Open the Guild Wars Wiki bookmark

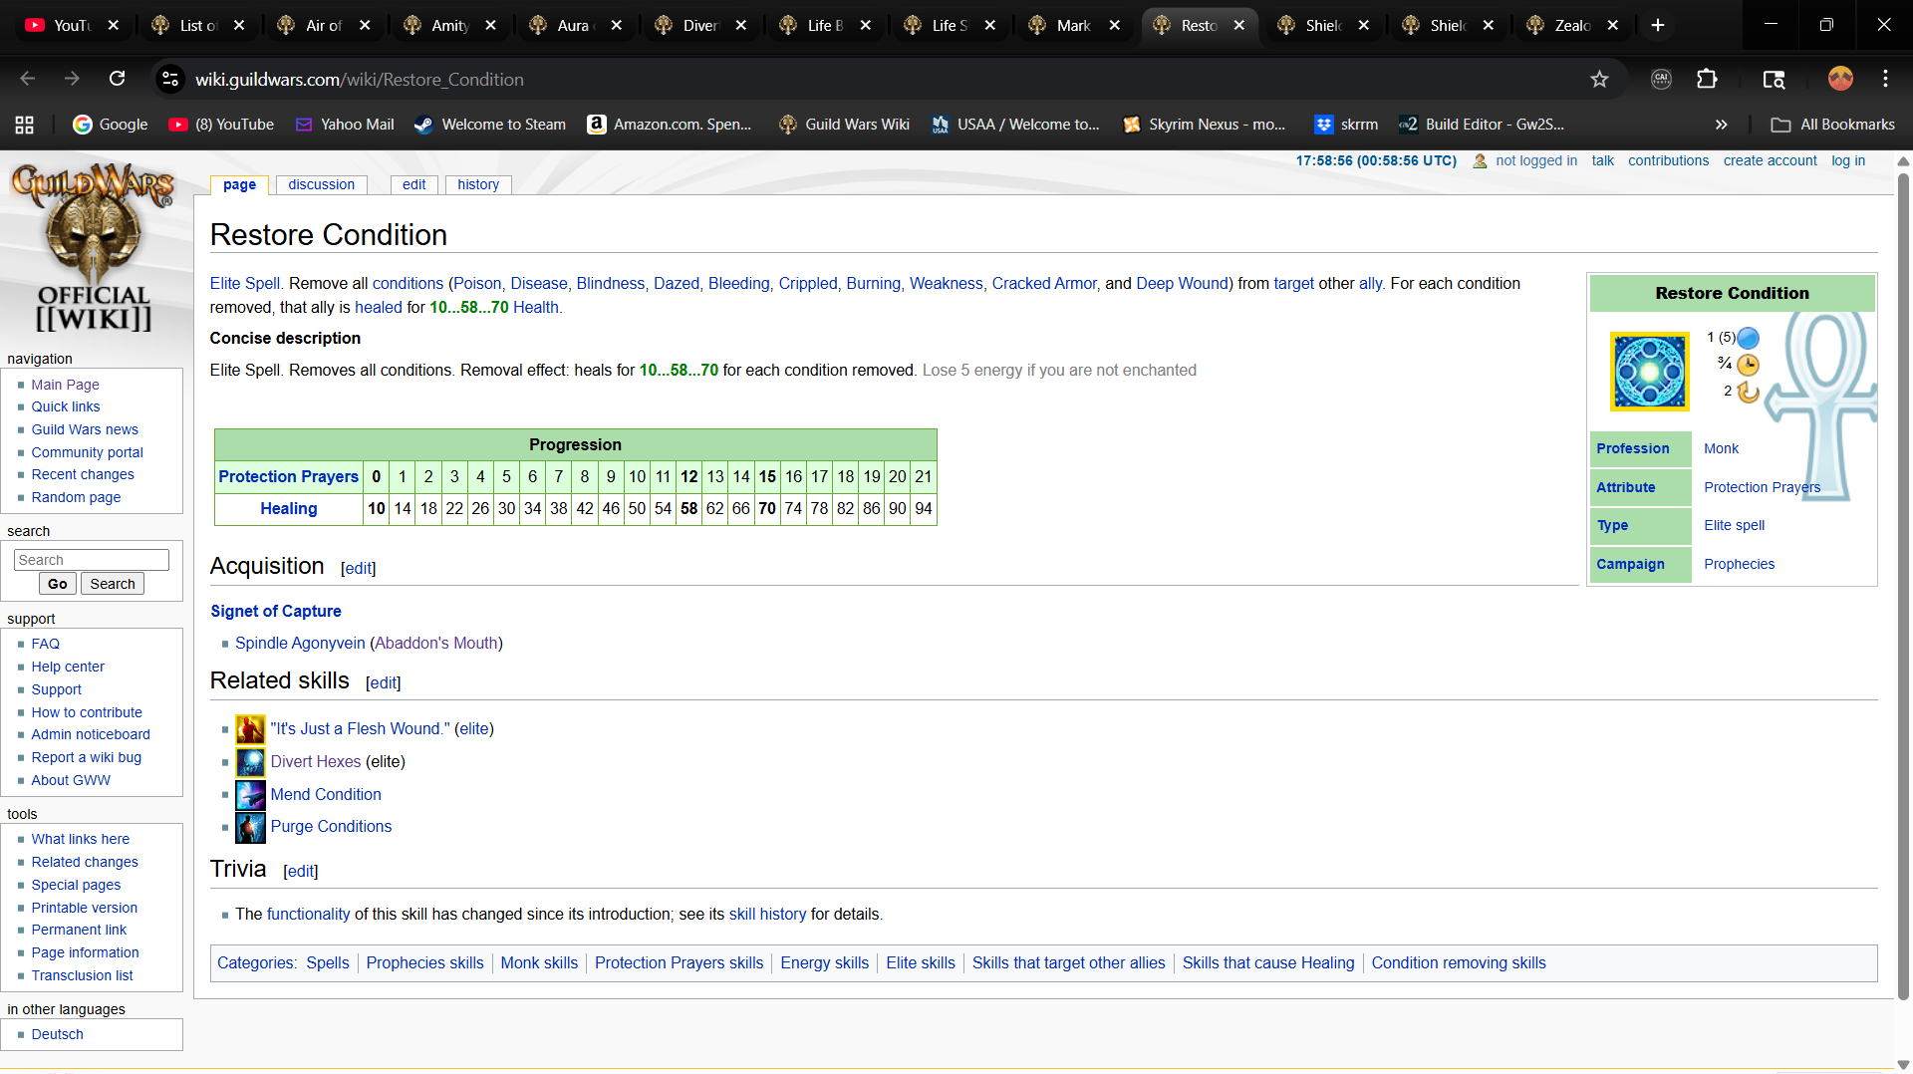click(x=845, y=125)
